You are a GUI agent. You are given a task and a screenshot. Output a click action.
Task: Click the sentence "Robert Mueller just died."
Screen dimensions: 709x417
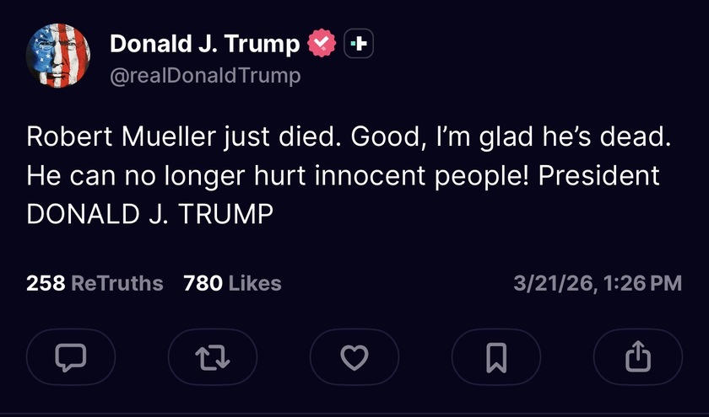182,138
